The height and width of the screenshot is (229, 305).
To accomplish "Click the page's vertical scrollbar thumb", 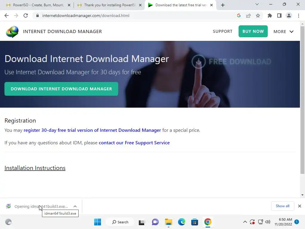I will click(302, 100).
